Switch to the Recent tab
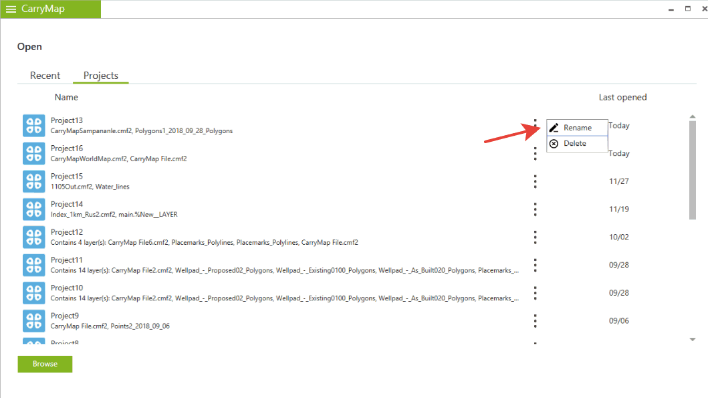Viewport: 708px width, 398px height. pos(45,76)
